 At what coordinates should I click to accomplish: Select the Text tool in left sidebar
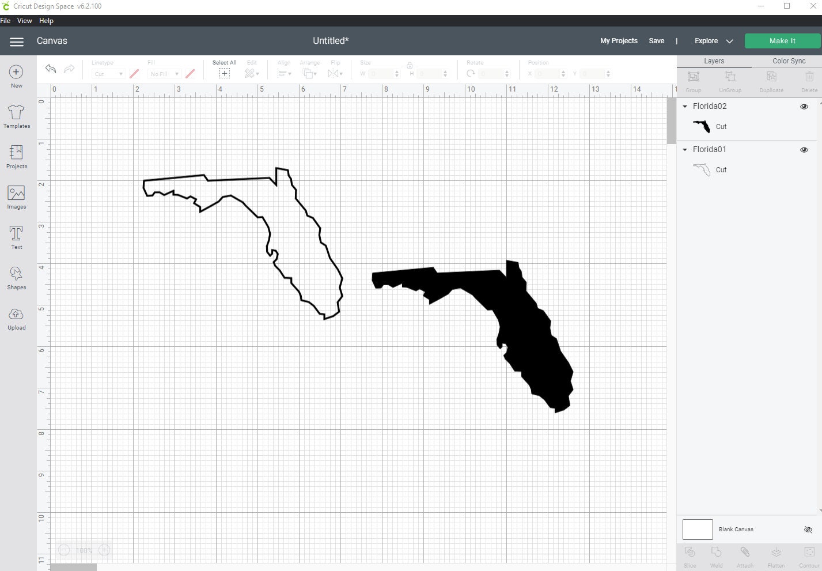coord(16,235)
